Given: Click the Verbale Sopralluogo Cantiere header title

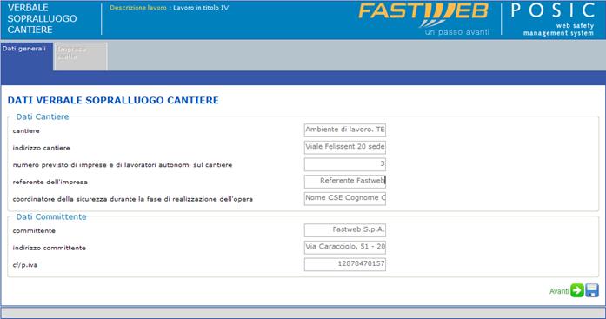Looking at the screenshot, I should (x=42, y=18).
